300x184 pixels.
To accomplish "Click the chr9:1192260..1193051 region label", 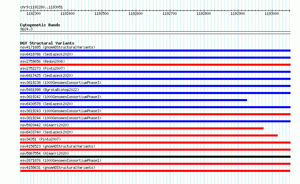I will 41,7.
